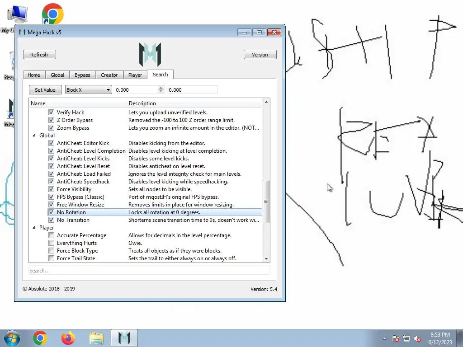Toggle the Zoom Bypass checkbox
This screenshot has width=463, height=347.
tap(52, 128)
